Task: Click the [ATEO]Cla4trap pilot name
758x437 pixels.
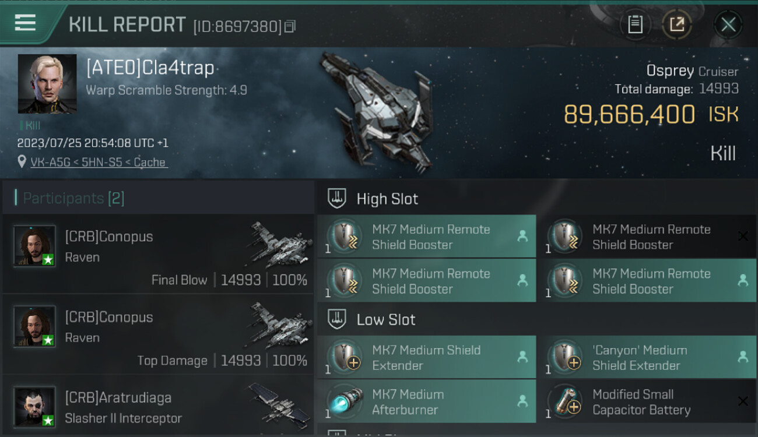Action: (x=150, y=69)
